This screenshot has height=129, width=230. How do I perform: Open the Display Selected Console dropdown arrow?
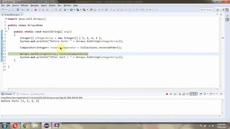coord(208,94)
